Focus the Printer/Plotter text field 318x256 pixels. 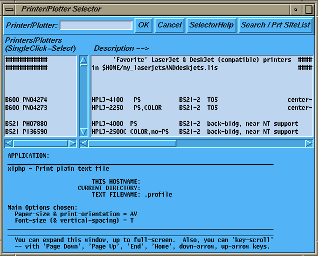click(96, 25)
